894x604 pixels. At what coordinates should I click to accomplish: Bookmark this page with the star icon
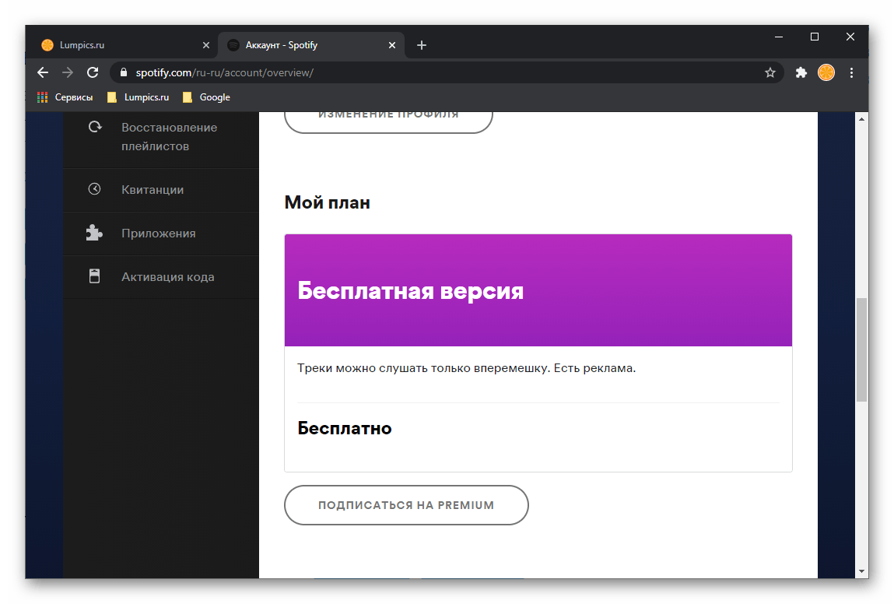770,72
